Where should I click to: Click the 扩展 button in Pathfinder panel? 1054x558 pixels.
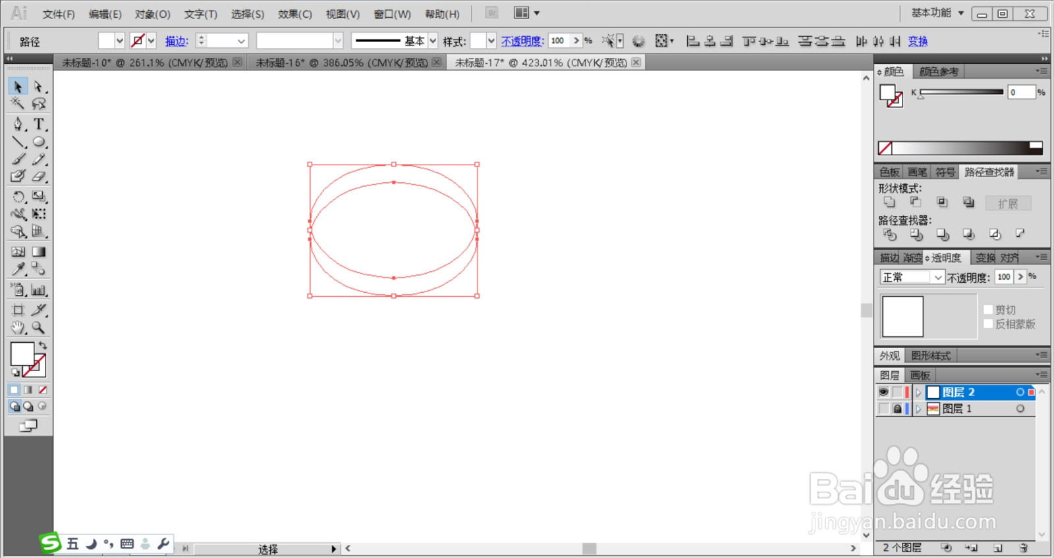(x=1008, y=203)
